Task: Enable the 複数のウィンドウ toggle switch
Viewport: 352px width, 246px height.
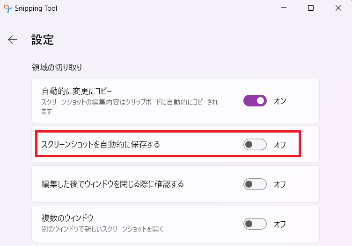Action: click(255, 224)
